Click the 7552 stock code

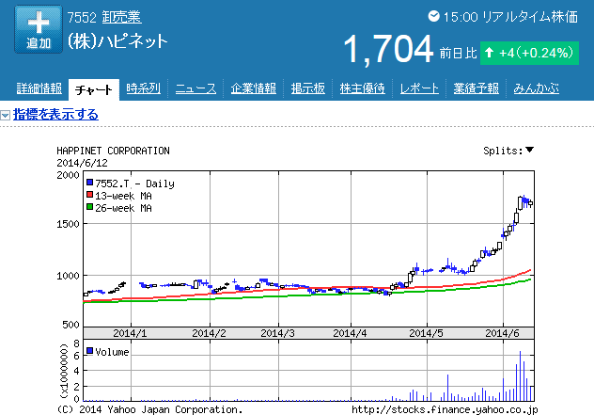(82, 17)
